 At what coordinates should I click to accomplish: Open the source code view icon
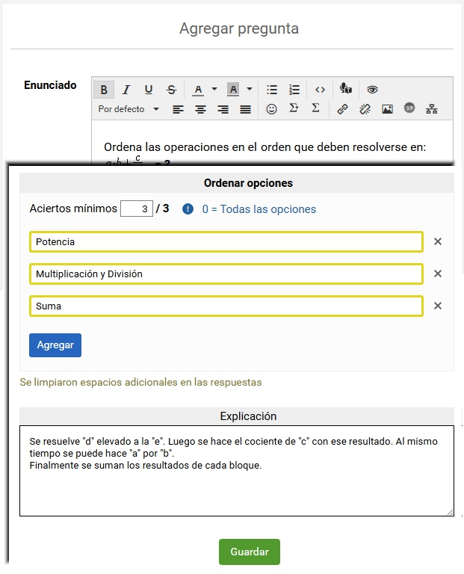(320, 90)
